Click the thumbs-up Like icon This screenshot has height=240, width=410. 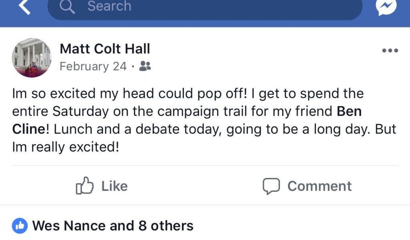85,186
